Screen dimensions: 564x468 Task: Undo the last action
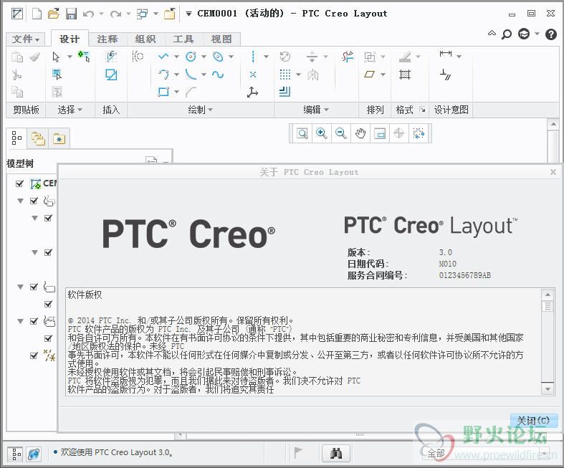click(x=88, y=14)
